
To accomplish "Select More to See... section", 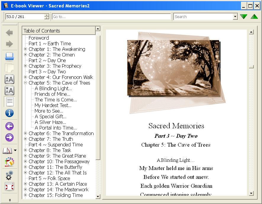I will [49, 111].
